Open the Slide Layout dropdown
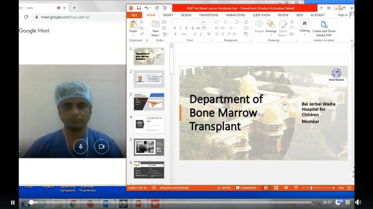The width and height of the screenshot is (373, 209). pyautogui.click(x=166, y=22)
